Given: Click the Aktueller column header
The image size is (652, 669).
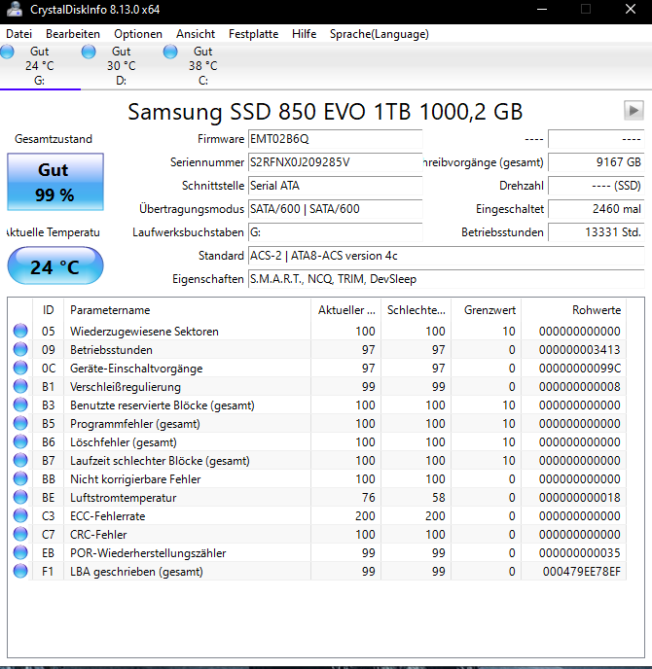Looking at the screenshot, I should tap(345, 310).
